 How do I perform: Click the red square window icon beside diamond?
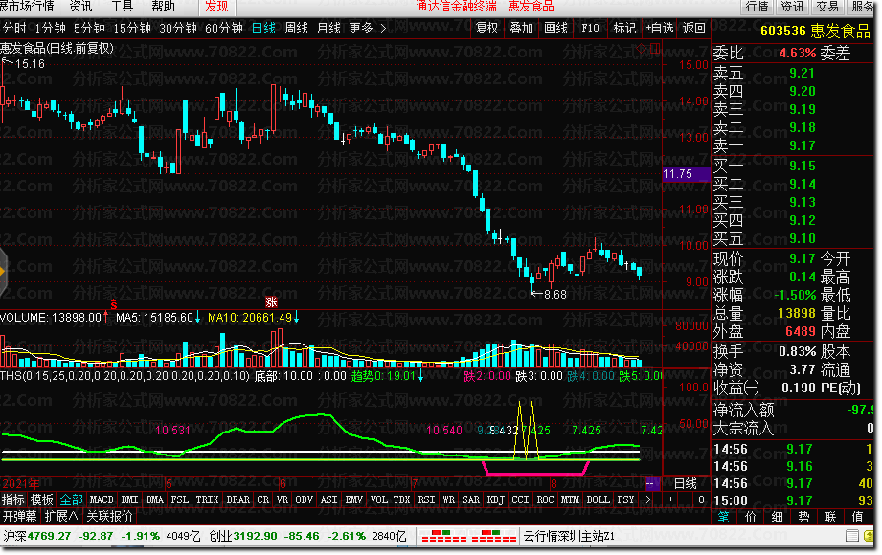click(655, 50)
